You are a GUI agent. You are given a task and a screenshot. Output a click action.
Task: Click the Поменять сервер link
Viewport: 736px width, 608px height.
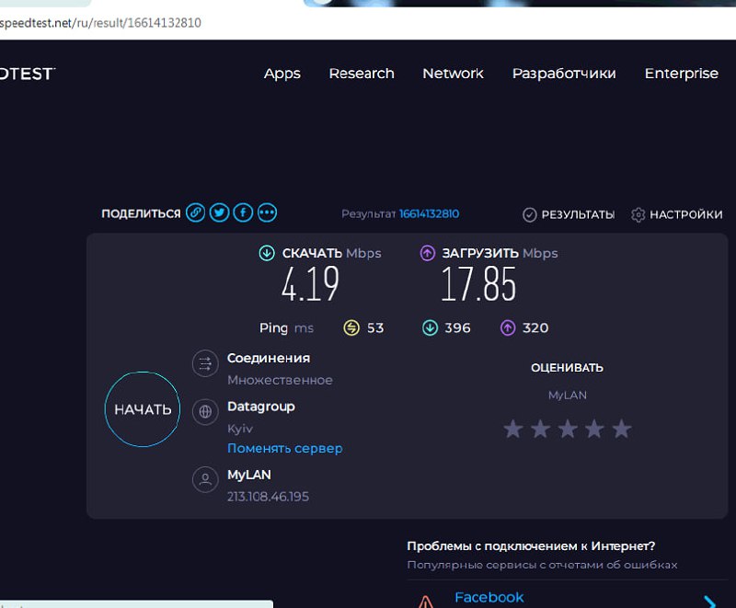[x=285, y=449]
